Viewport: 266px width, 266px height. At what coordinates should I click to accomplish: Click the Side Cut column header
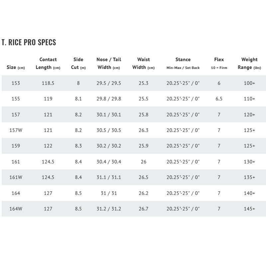(x=78, y=64)
